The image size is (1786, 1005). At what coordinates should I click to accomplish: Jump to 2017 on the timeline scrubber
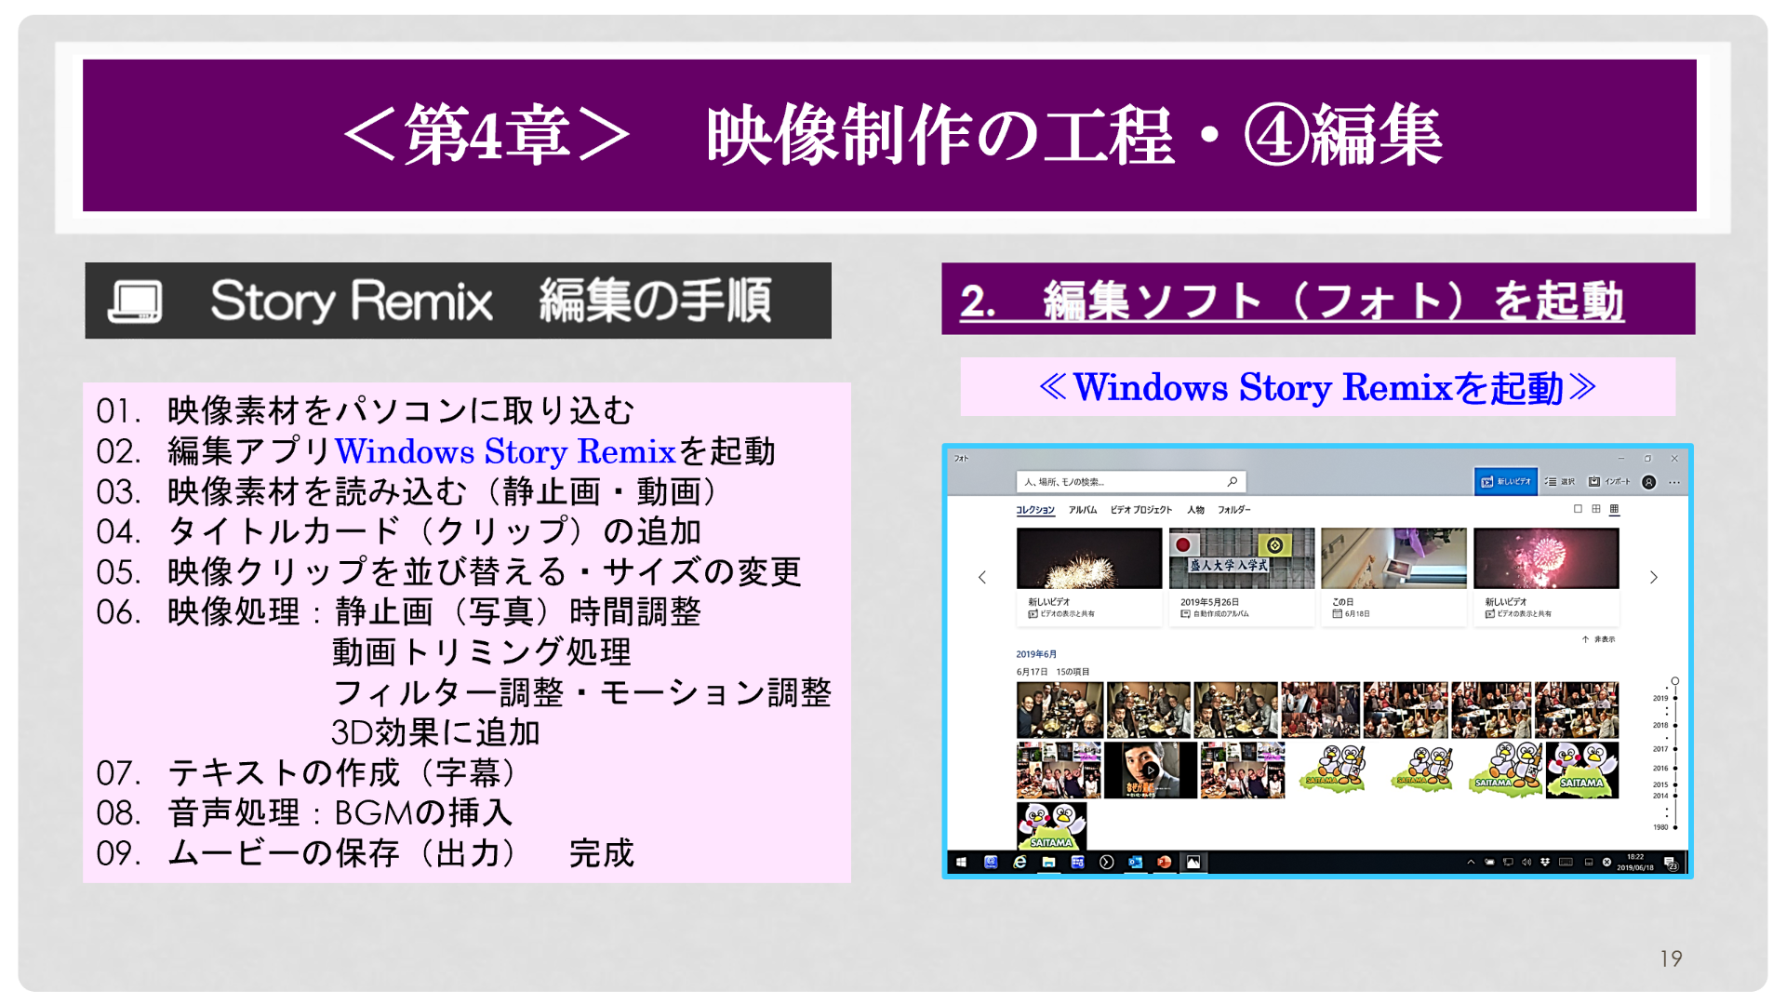click(x=1674, y=749)
